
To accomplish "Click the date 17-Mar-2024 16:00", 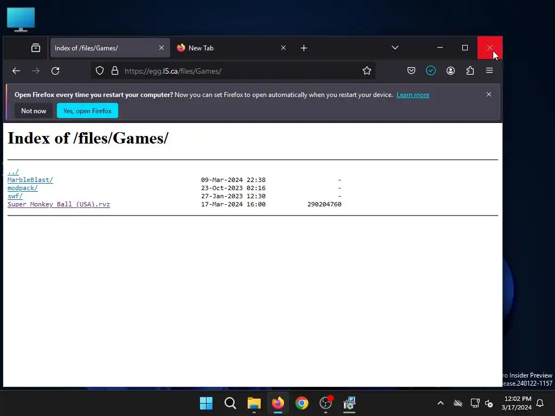I will 233,204.
